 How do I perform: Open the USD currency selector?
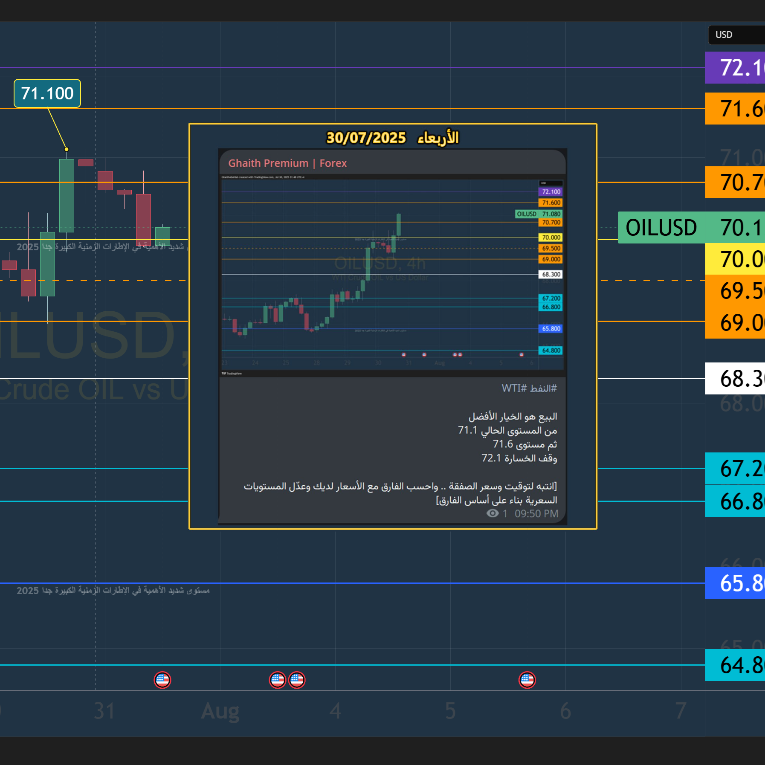(x=736, y=35)
